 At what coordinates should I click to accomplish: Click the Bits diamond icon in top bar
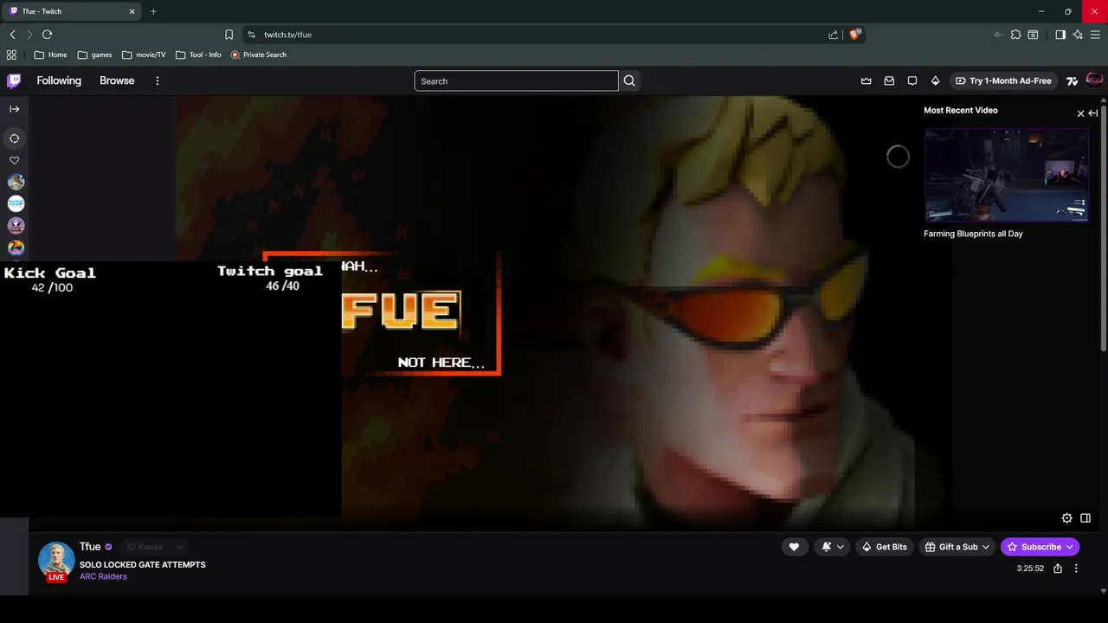tap(935, 80)
